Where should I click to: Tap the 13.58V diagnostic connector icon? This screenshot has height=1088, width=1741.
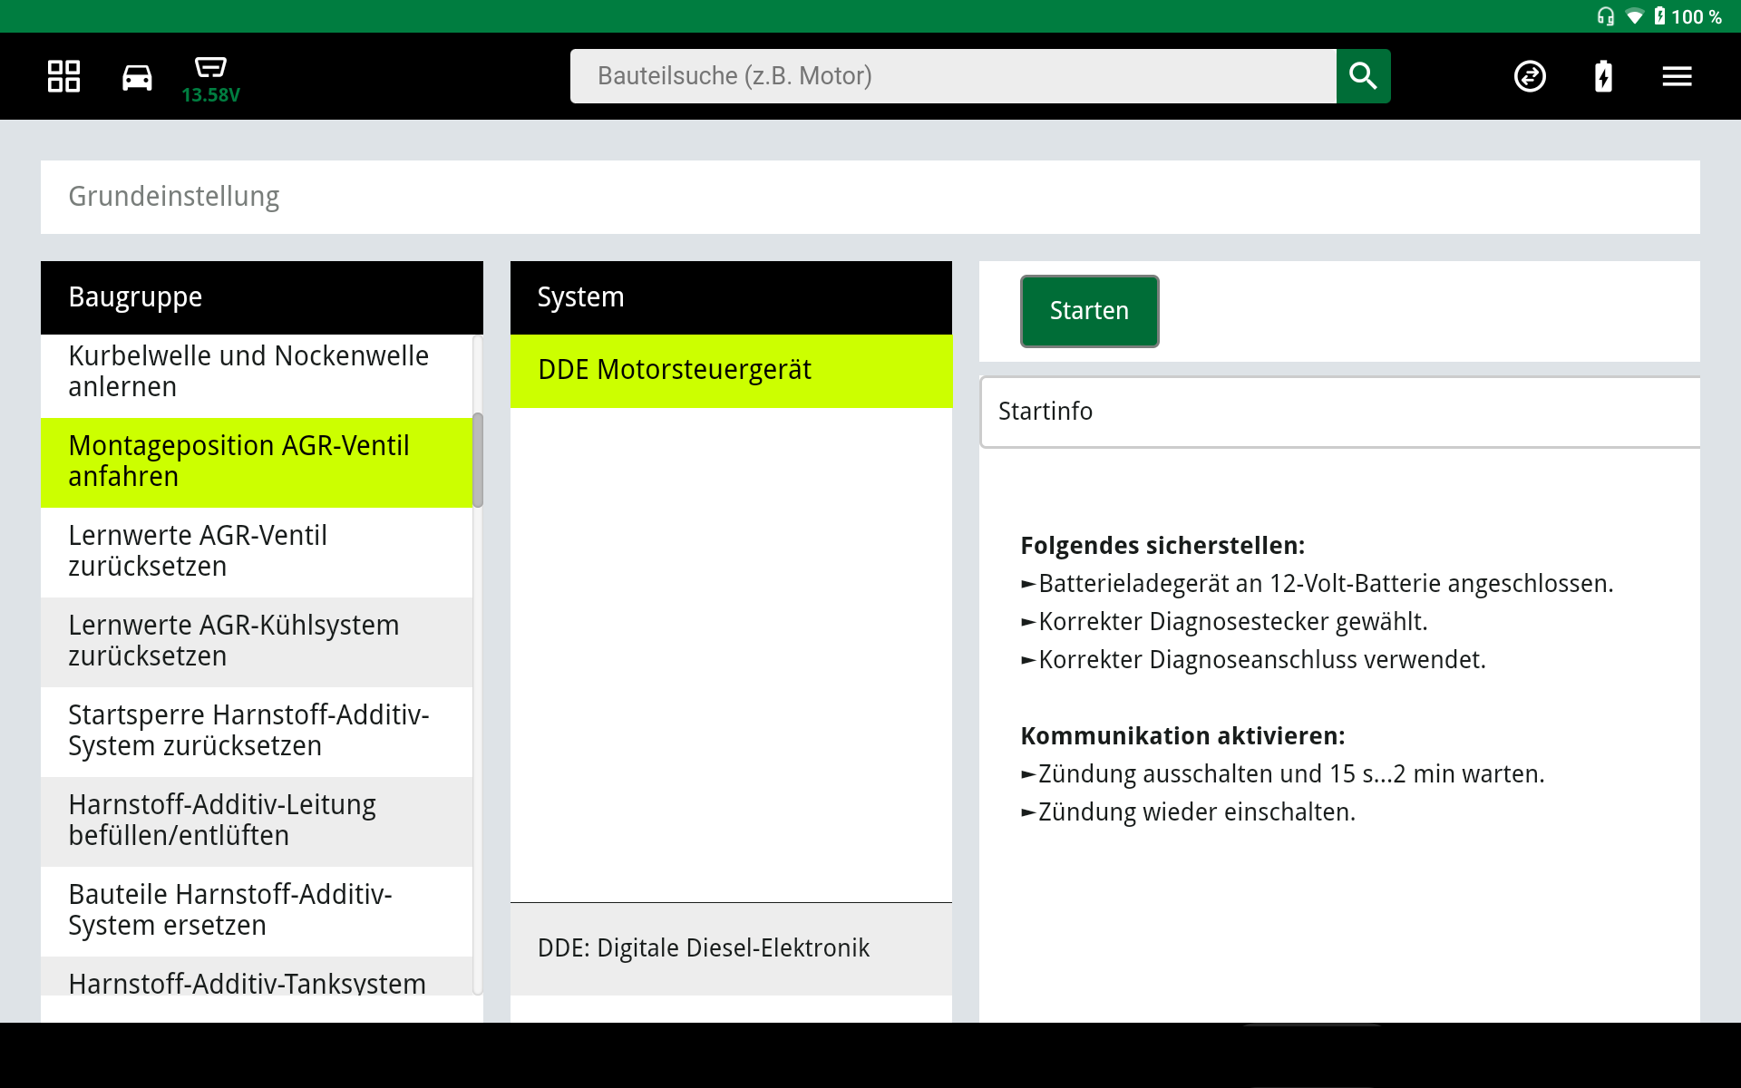(x=210, y=78)
